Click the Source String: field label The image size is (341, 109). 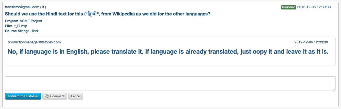pos(17,31)
